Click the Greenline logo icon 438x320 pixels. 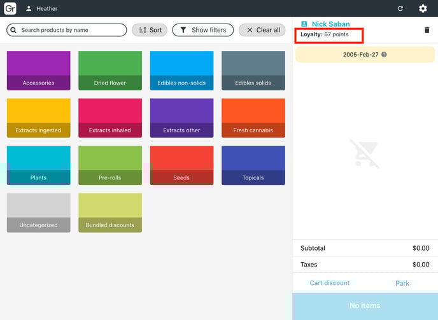click(10, 9)
